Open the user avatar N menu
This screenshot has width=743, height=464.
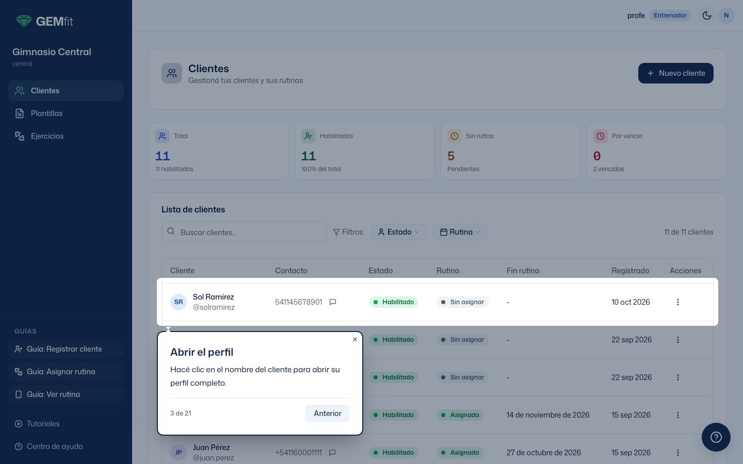tap(726, 15)
